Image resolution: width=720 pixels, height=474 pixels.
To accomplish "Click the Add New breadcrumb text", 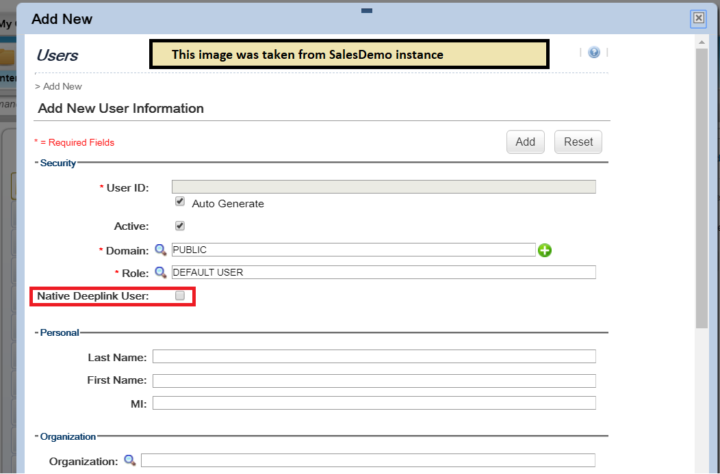I will (x=62, y=86).
